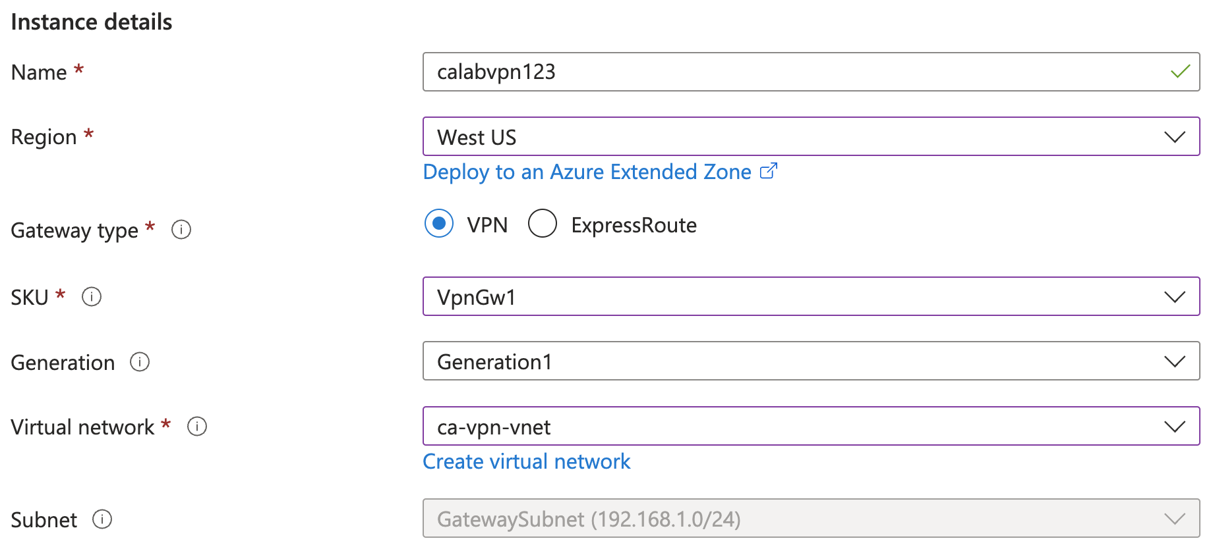Expand the ca-vpn-vnet virtual network dropdown
This screenshot has width=1213, height=549.
pos(811,427)
